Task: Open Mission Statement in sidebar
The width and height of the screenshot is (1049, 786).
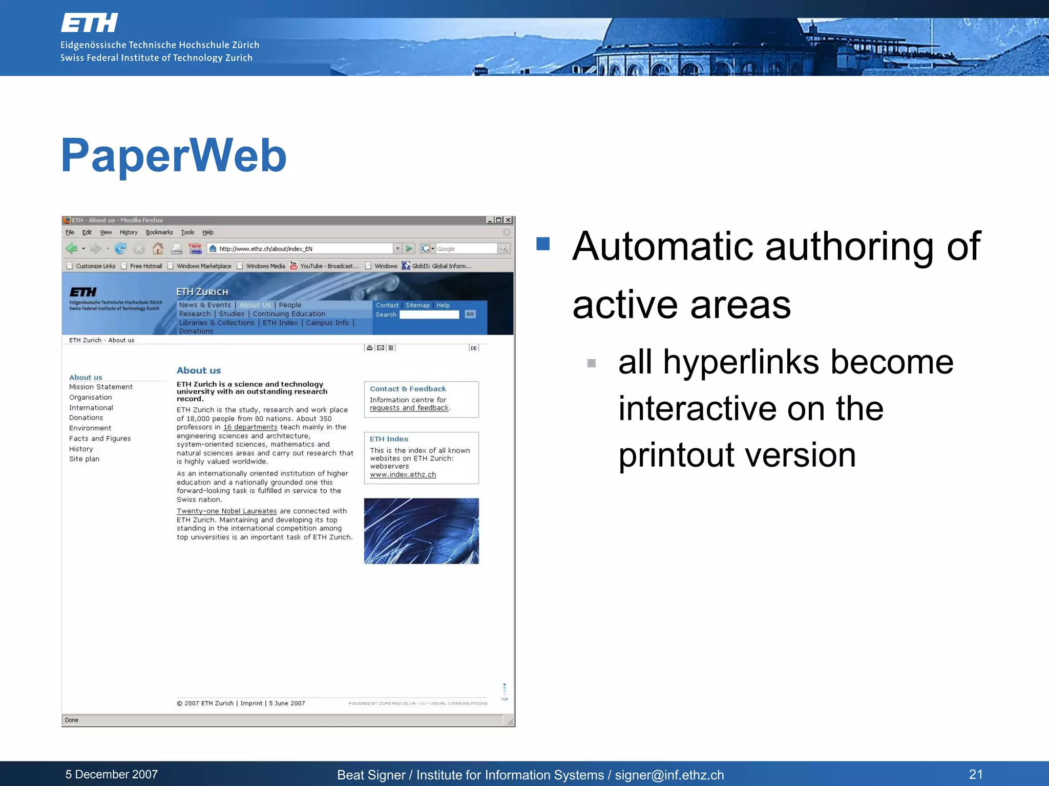Action: [101, 387]
